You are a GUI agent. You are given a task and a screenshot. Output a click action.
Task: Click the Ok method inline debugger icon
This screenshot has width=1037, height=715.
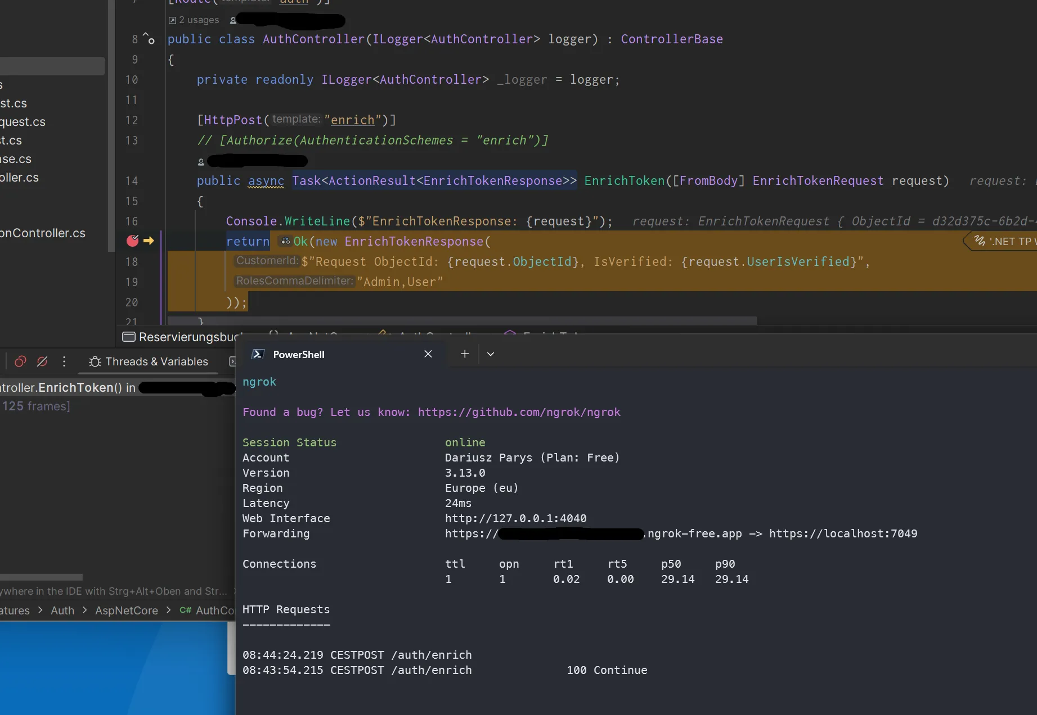(286, 241)
